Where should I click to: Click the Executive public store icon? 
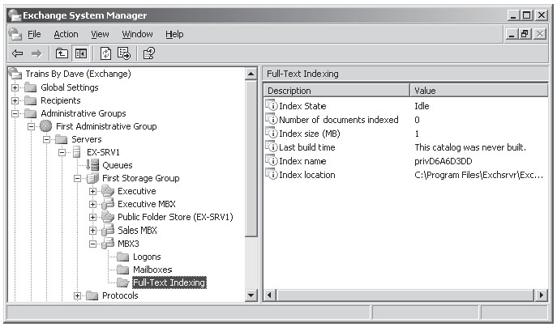tap(108, 191)
